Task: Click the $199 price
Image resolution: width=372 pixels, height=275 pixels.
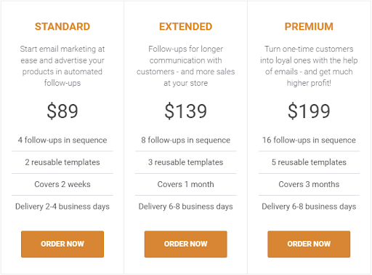Action: coord(309,111)
